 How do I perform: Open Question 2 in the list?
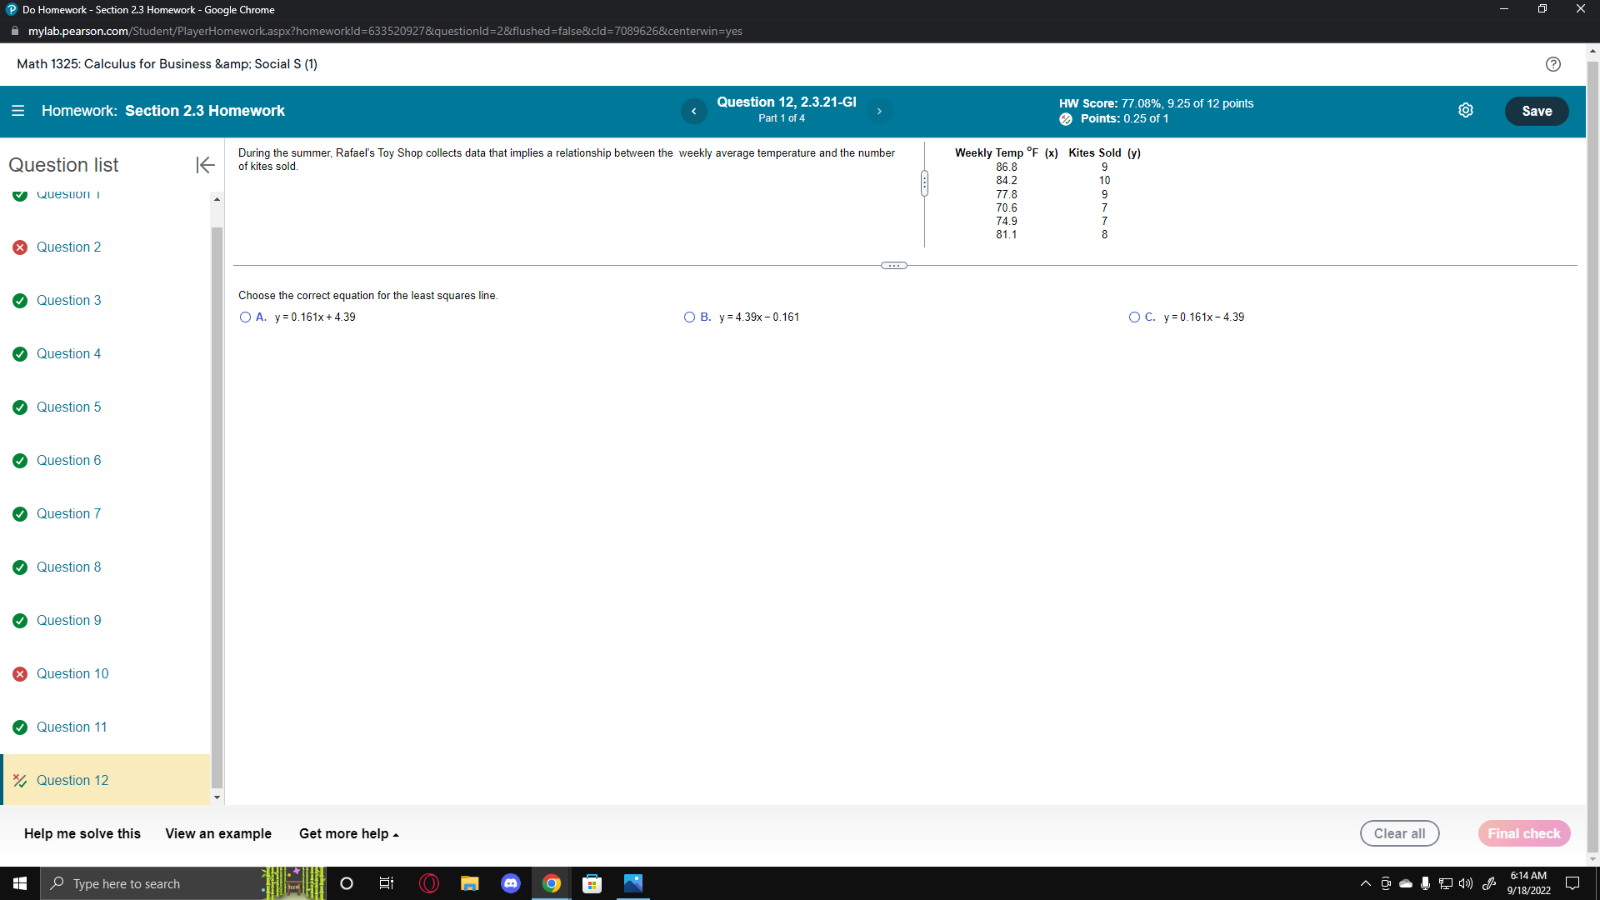[68, 247]
